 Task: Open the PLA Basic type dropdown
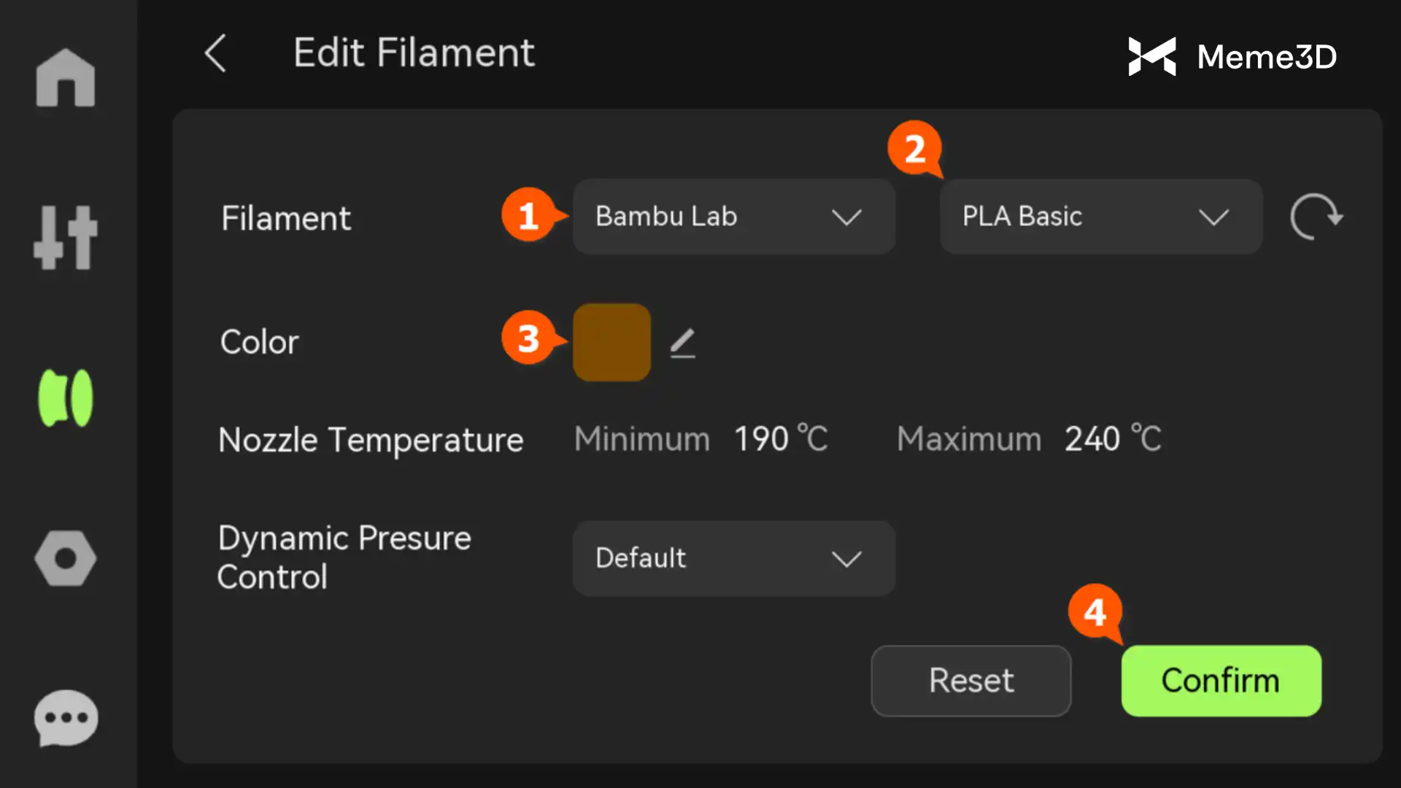click(1100, 217)
